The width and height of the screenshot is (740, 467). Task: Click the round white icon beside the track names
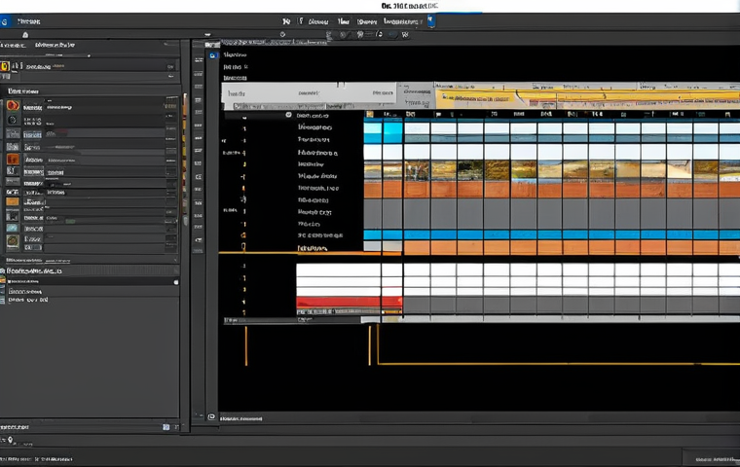click(288, 115)
